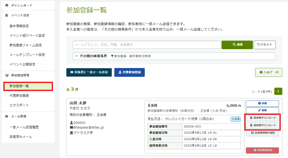Click the mail management envelope icon
This screenshot has width=288, height=158.
point(7,116)
